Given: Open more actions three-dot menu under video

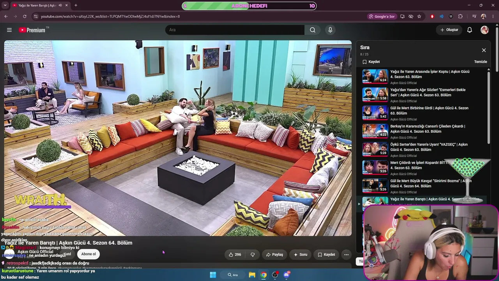Looking at the screenshot, I should coord(346,254).
